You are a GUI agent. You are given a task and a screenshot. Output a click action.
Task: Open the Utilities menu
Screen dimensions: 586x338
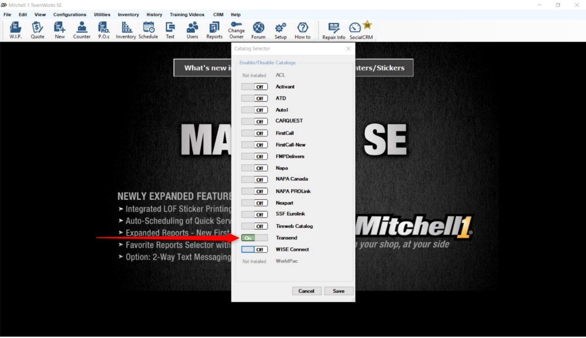pyautogui.click(x=102, y=15)
